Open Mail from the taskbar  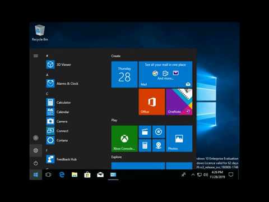(x=100, y=175)
